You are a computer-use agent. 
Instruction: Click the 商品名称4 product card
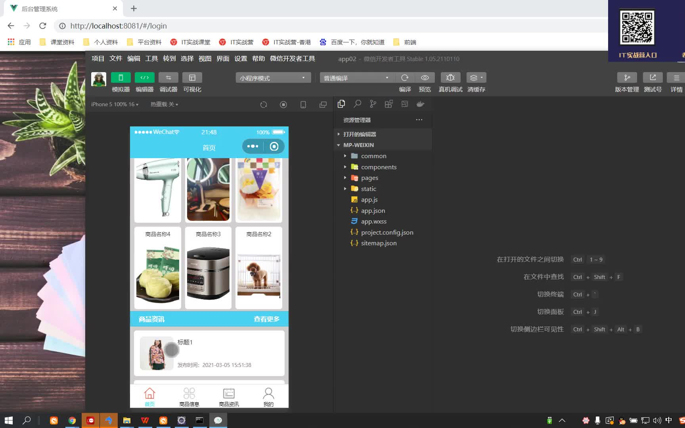pos(158,268)
